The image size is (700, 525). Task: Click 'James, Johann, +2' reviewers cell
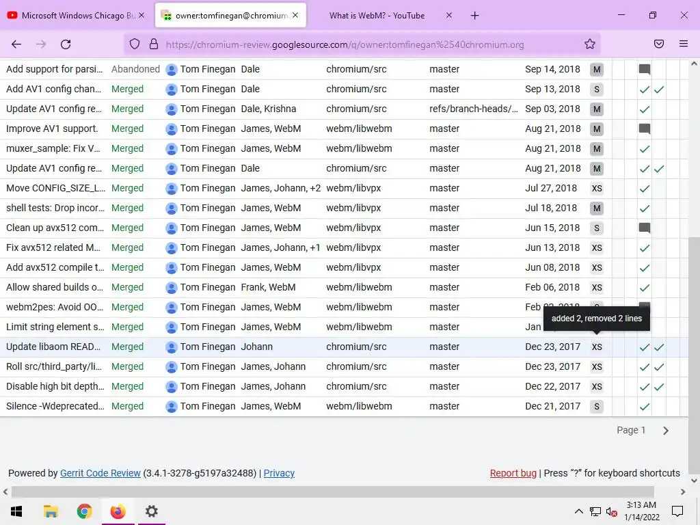point(281,188)
